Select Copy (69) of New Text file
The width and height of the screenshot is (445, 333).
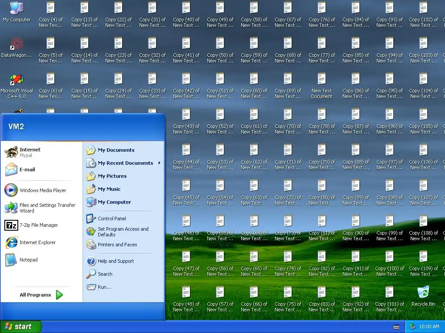tap(288, 85)
